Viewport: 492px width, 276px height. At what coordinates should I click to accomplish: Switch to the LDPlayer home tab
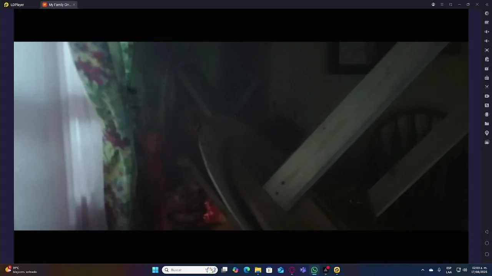pos(14,5)
